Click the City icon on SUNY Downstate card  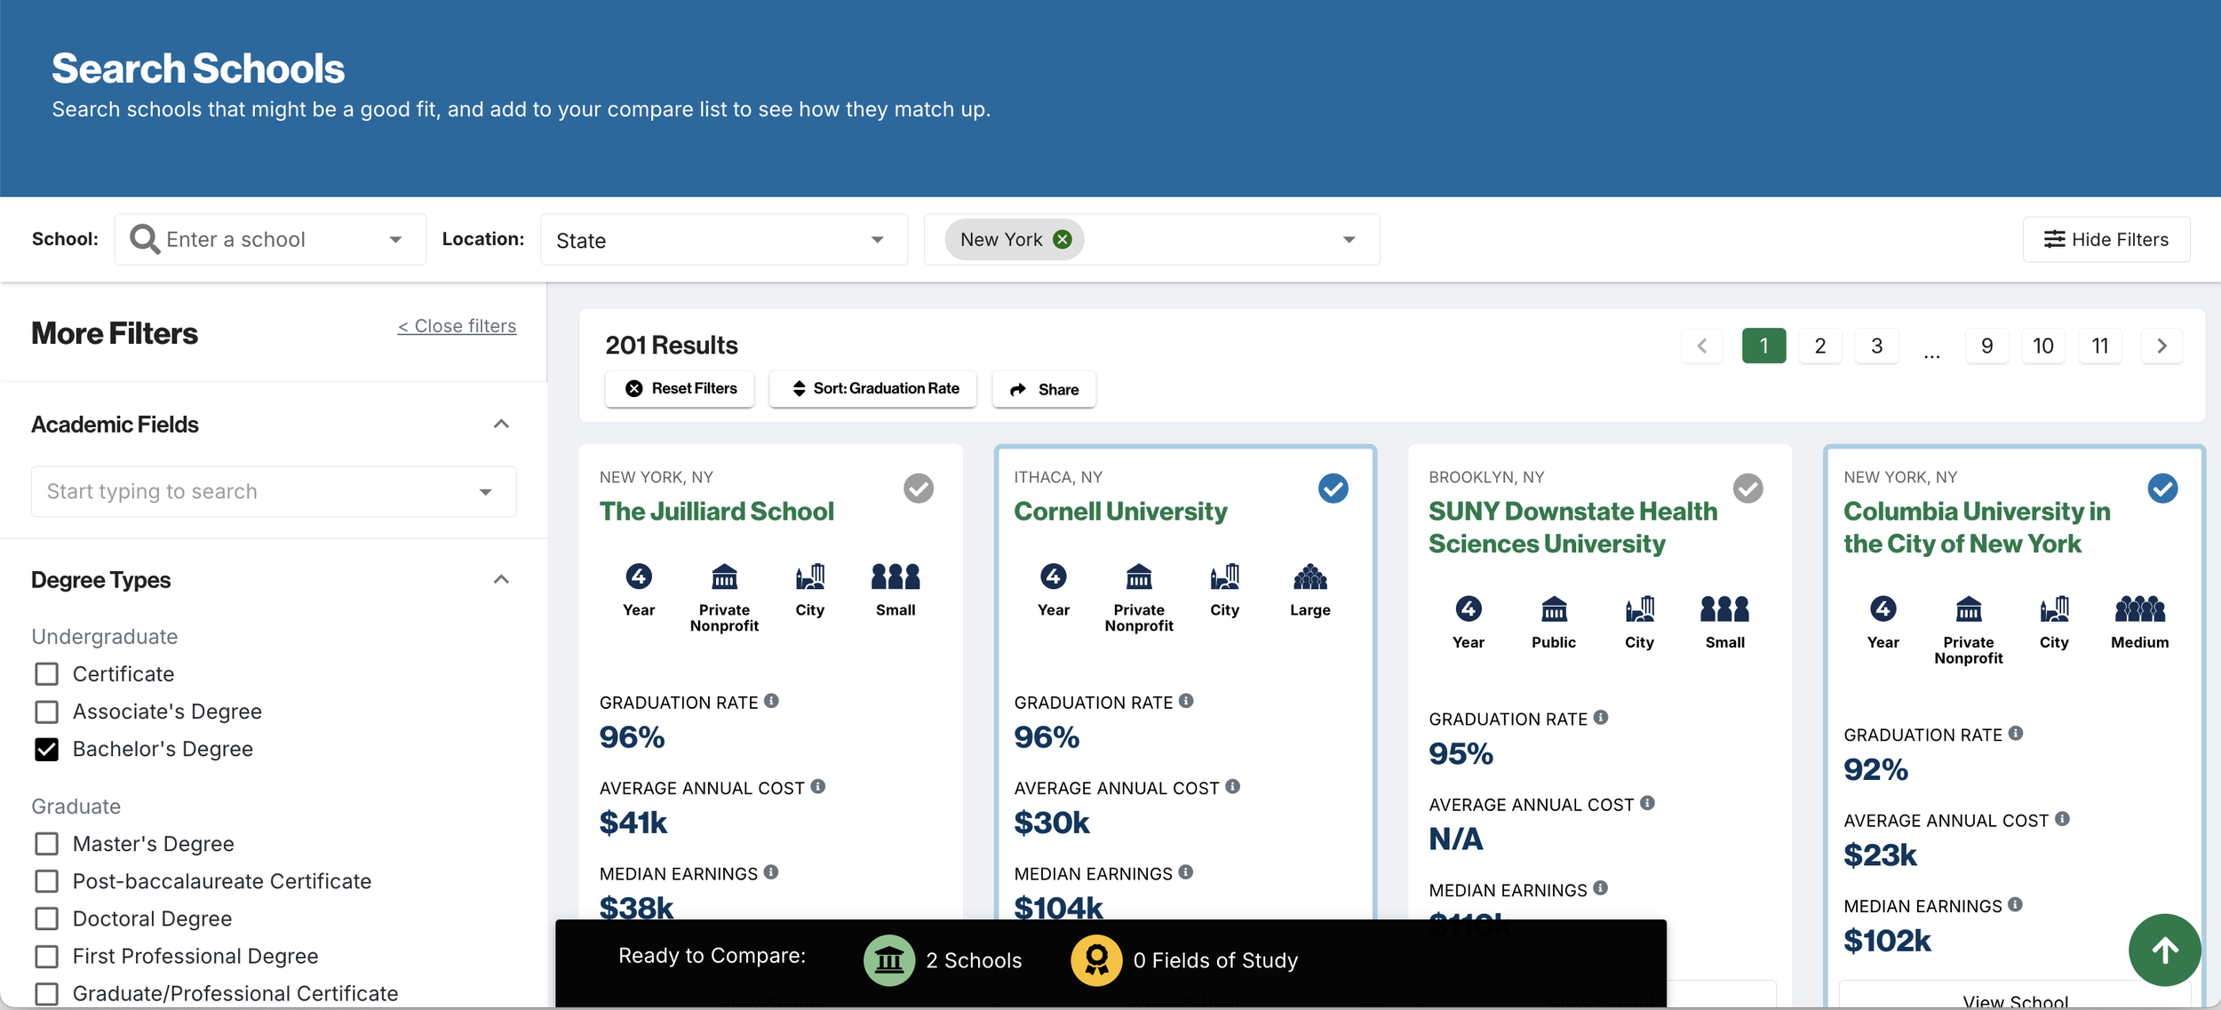(x=1639, y=609)
